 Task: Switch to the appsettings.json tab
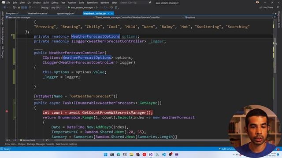66,14
